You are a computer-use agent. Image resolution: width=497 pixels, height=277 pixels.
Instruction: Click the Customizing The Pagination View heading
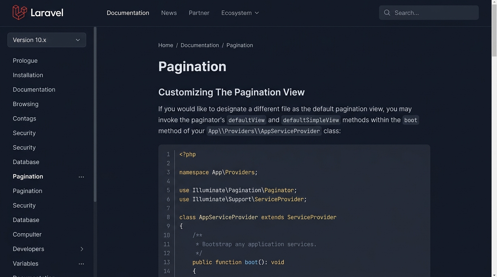point(232,92)
